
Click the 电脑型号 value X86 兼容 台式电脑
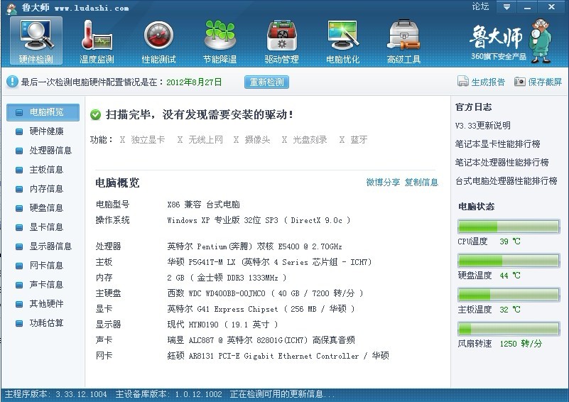(x=204, y=205)
